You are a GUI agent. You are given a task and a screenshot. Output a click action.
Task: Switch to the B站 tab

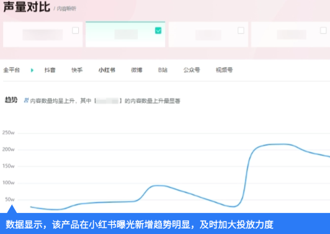click(x=163, y=70)
